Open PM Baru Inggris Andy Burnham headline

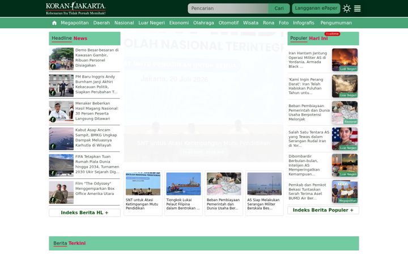pos(97,84)
